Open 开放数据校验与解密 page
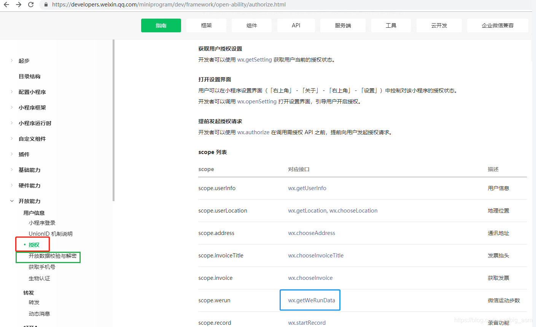Screen dimensions: 536x327 pos(52,256)
